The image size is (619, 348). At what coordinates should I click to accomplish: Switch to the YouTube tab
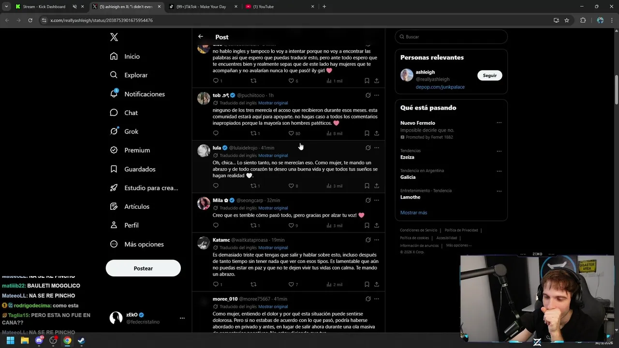pos(280,7)
